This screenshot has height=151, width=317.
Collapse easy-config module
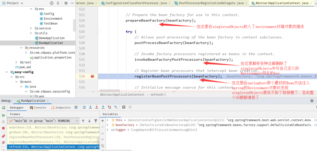coord(7,72)
